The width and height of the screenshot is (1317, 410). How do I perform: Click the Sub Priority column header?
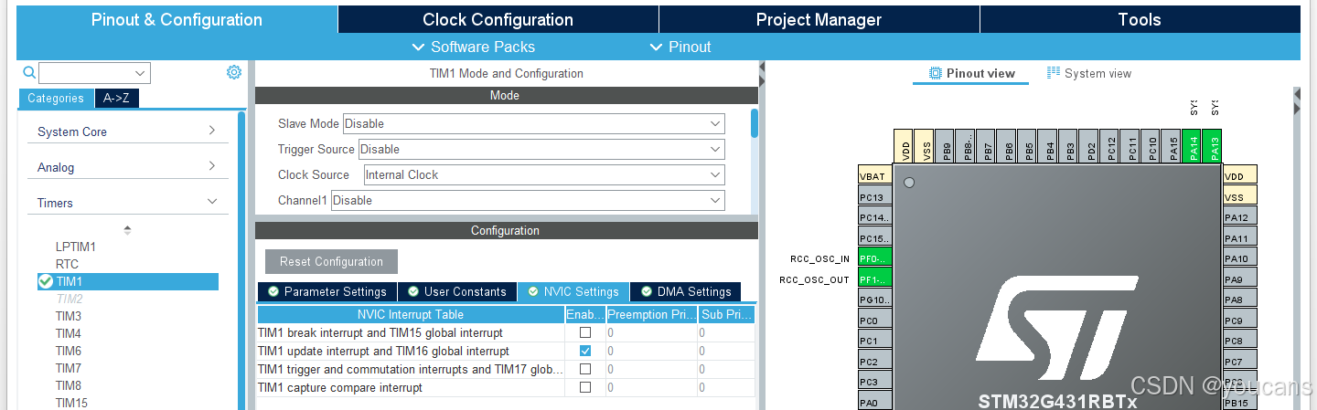(727, 314)
